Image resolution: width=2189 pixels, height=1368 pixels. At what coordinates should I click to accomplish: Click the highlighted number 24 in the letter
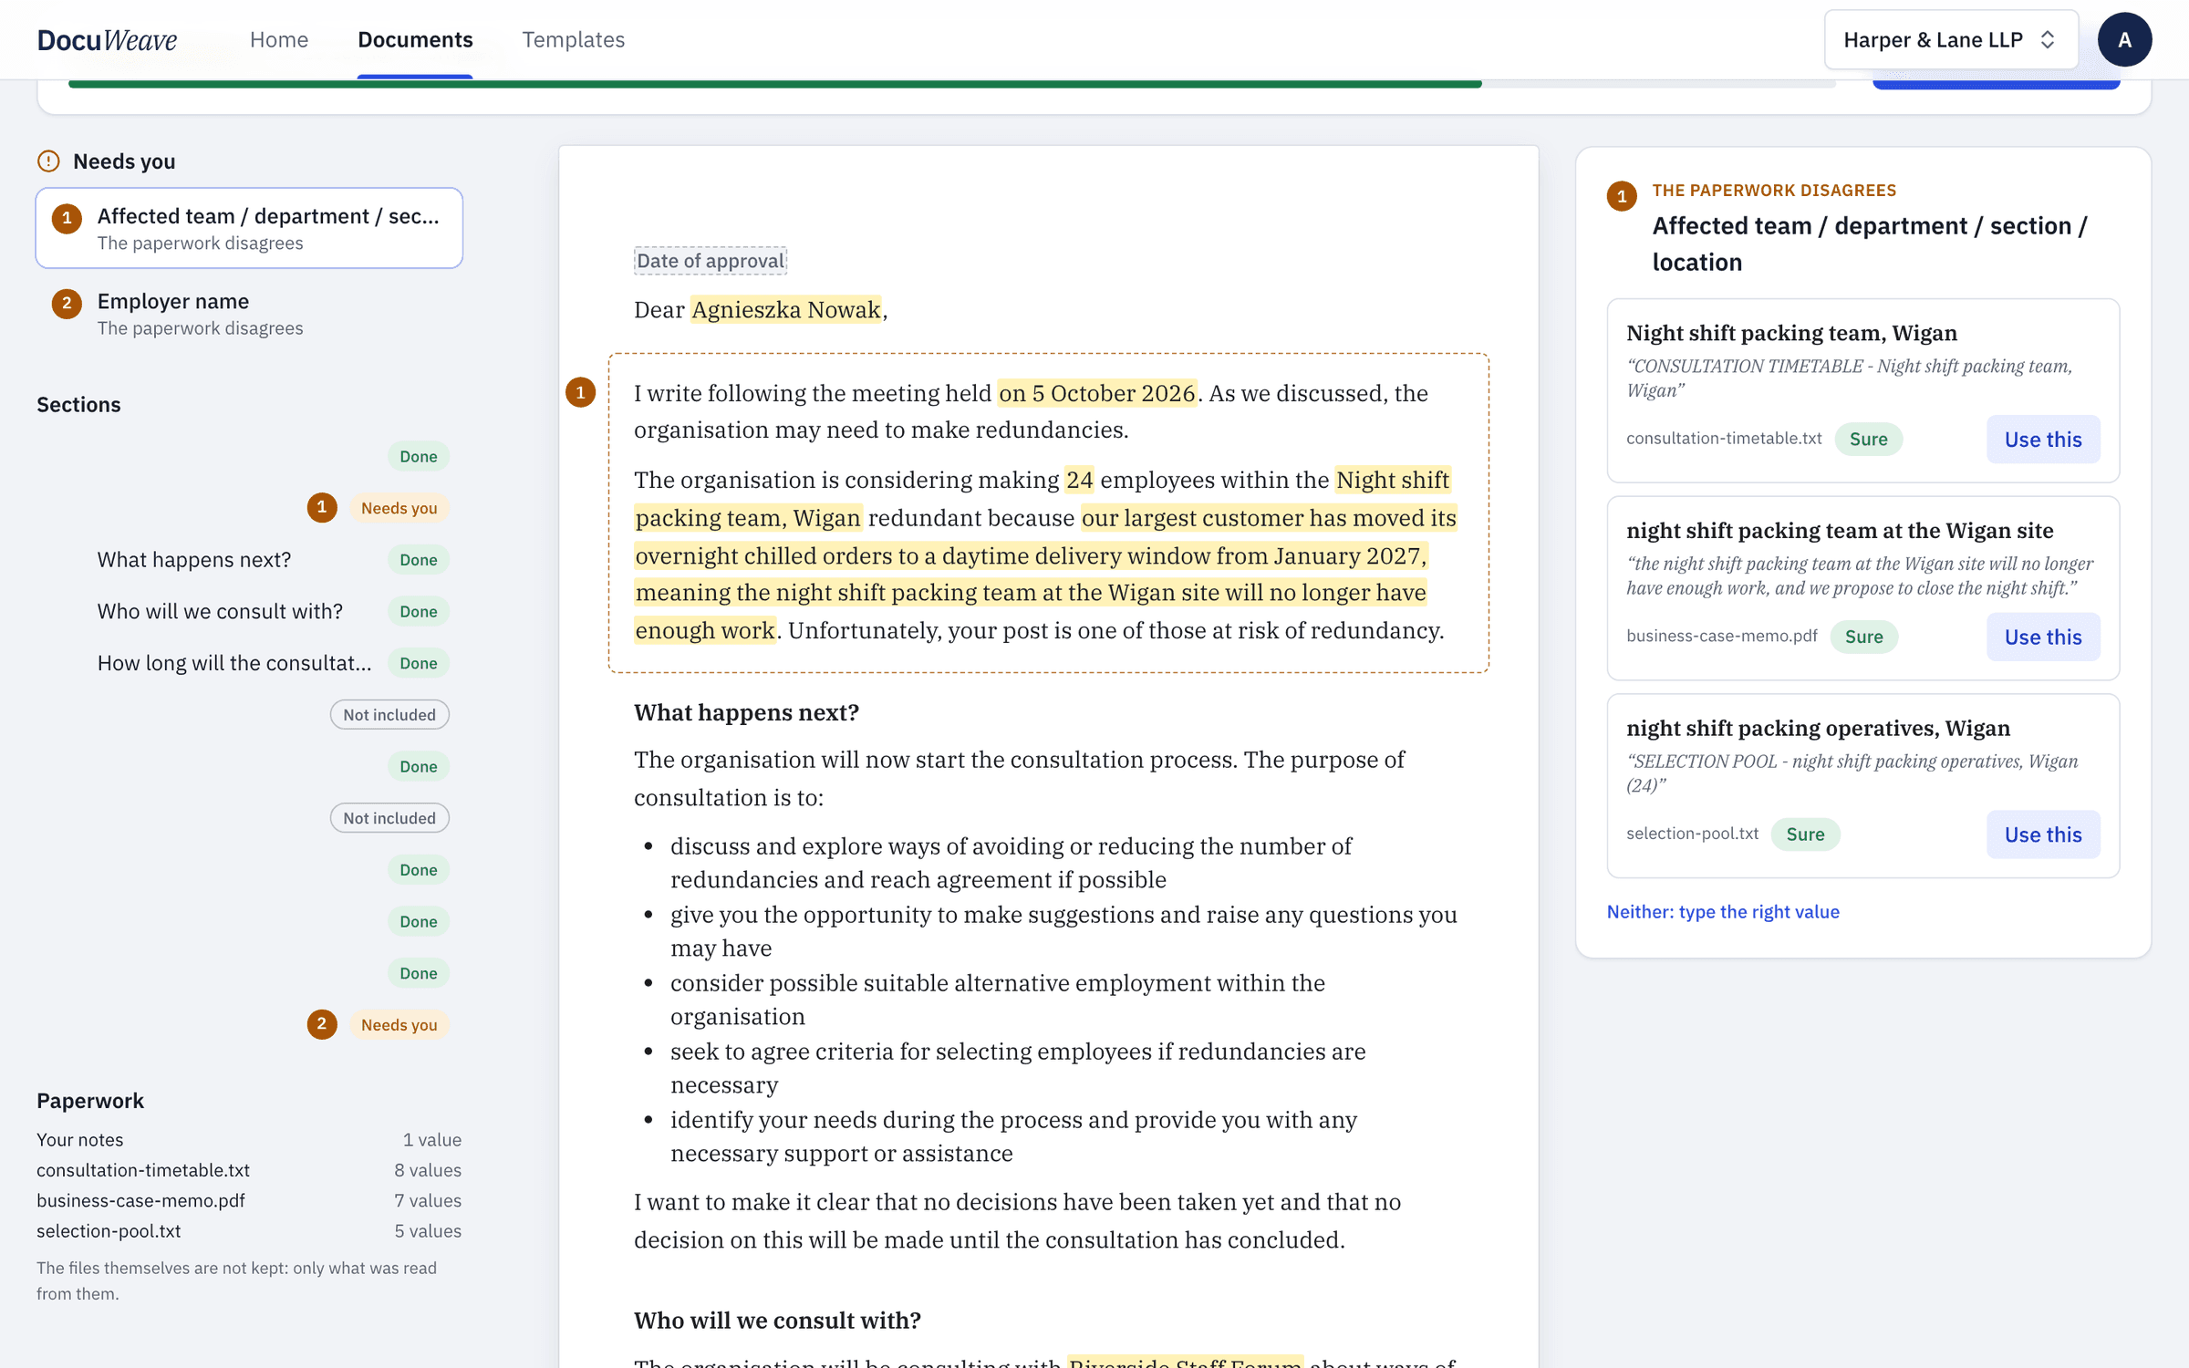[1079, 480]
